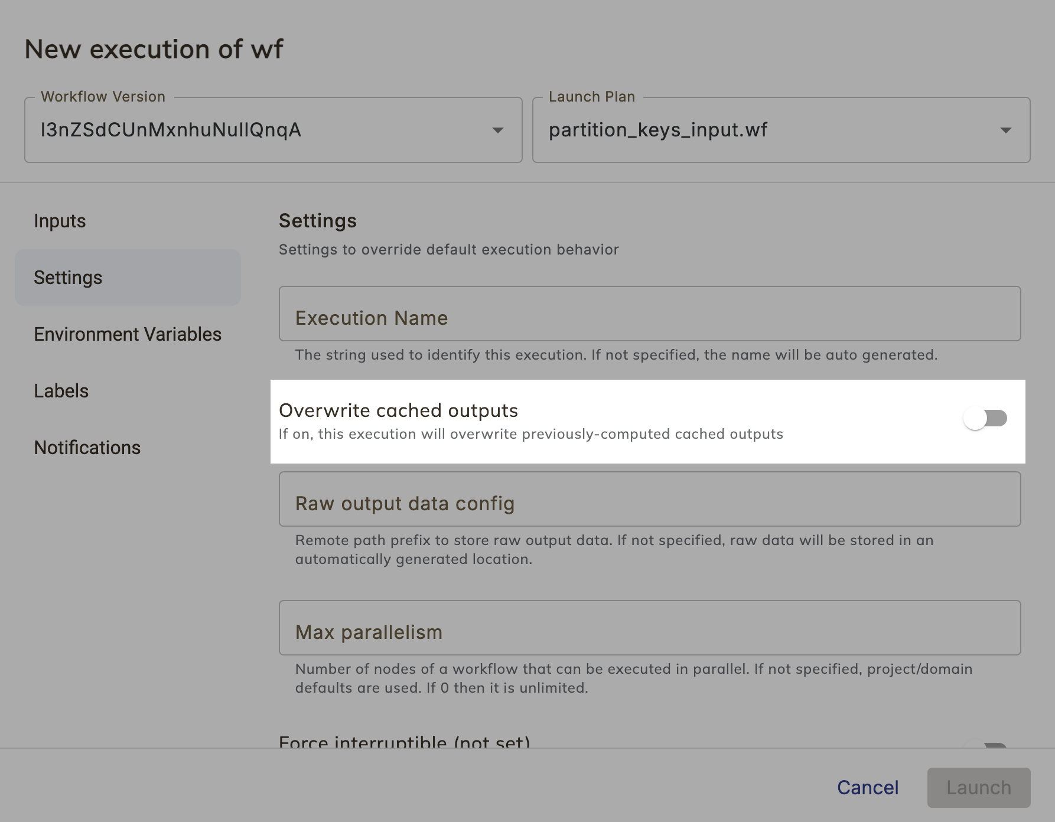Click the Launch button

978,787
